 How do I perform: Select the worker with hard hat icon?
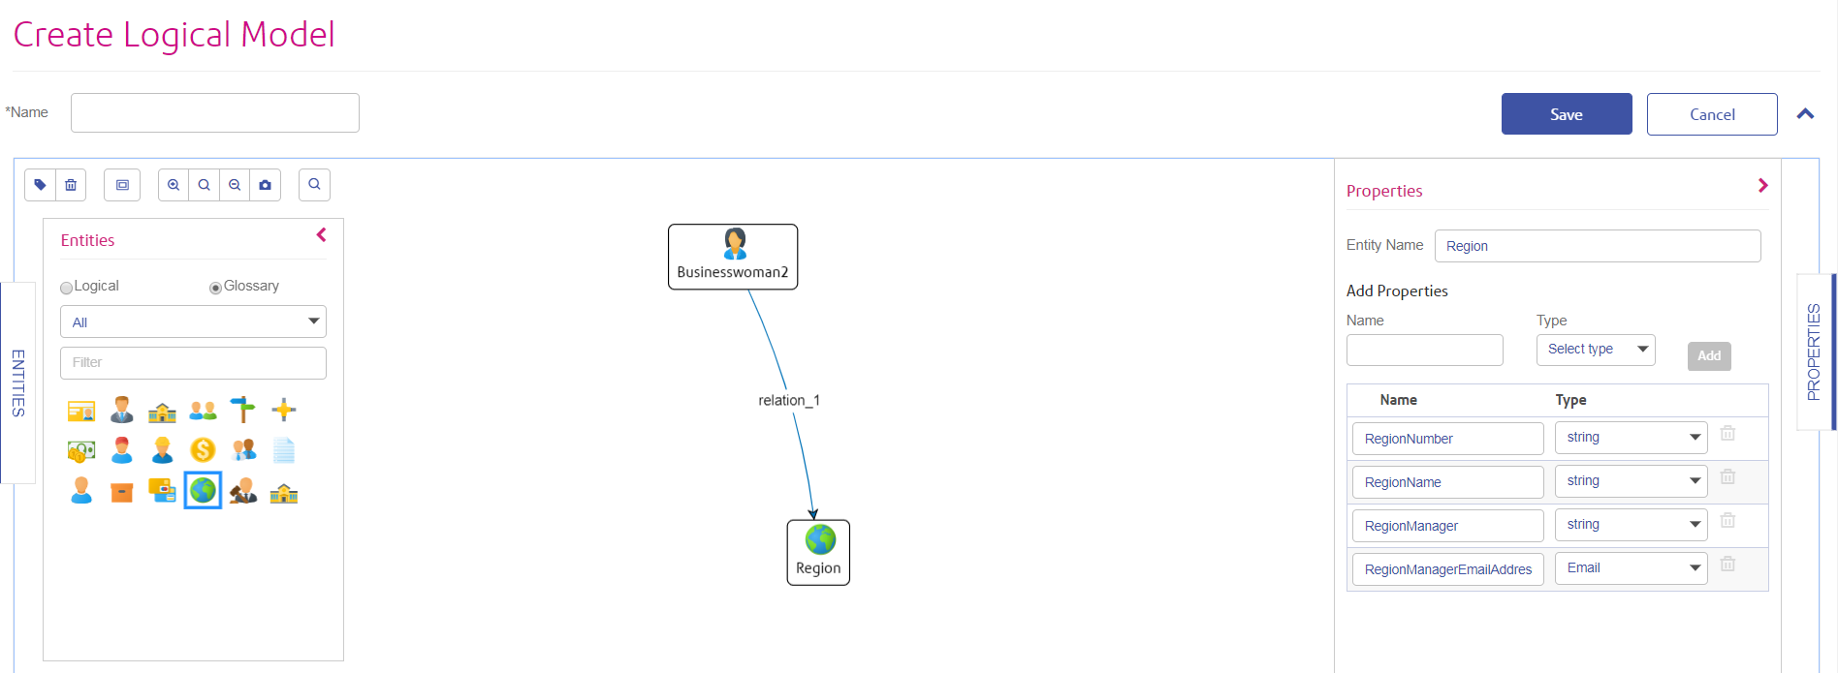[x=162, y=450]
